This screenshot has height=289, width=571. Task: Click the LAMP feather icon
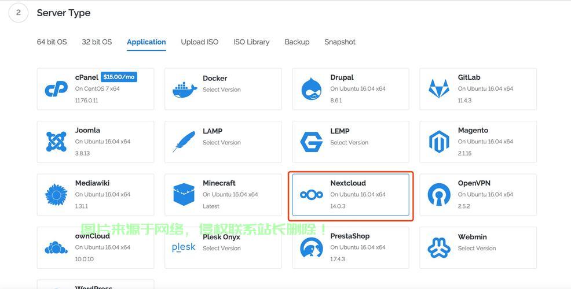pyautogui.click(x=184, y=142)
